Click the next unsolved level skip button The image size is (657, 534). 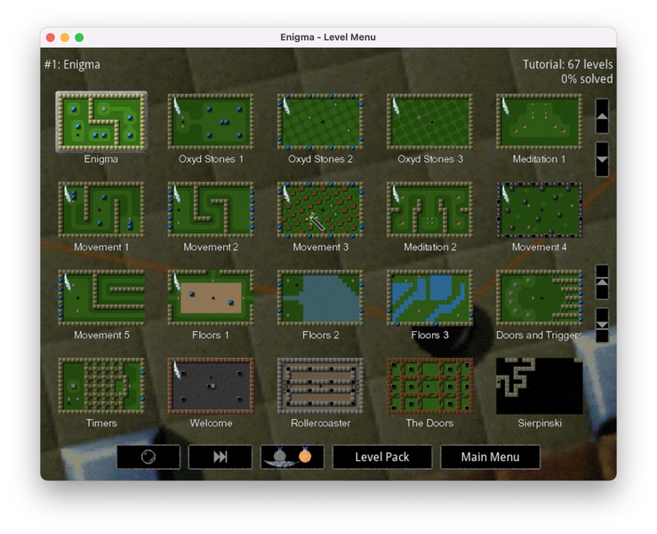tap(220, 457)
